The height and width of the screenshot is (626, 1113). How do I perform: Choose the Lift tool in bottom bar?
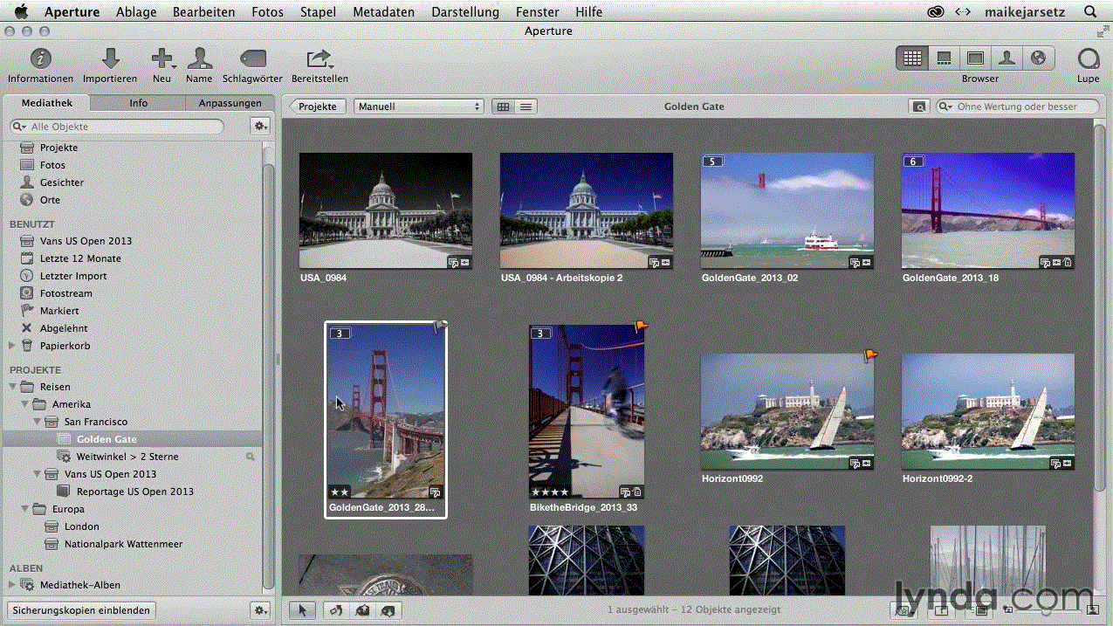click(361, 610)
